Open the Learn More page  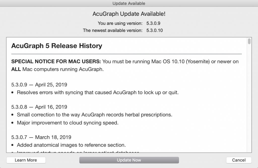pos(26,160)
